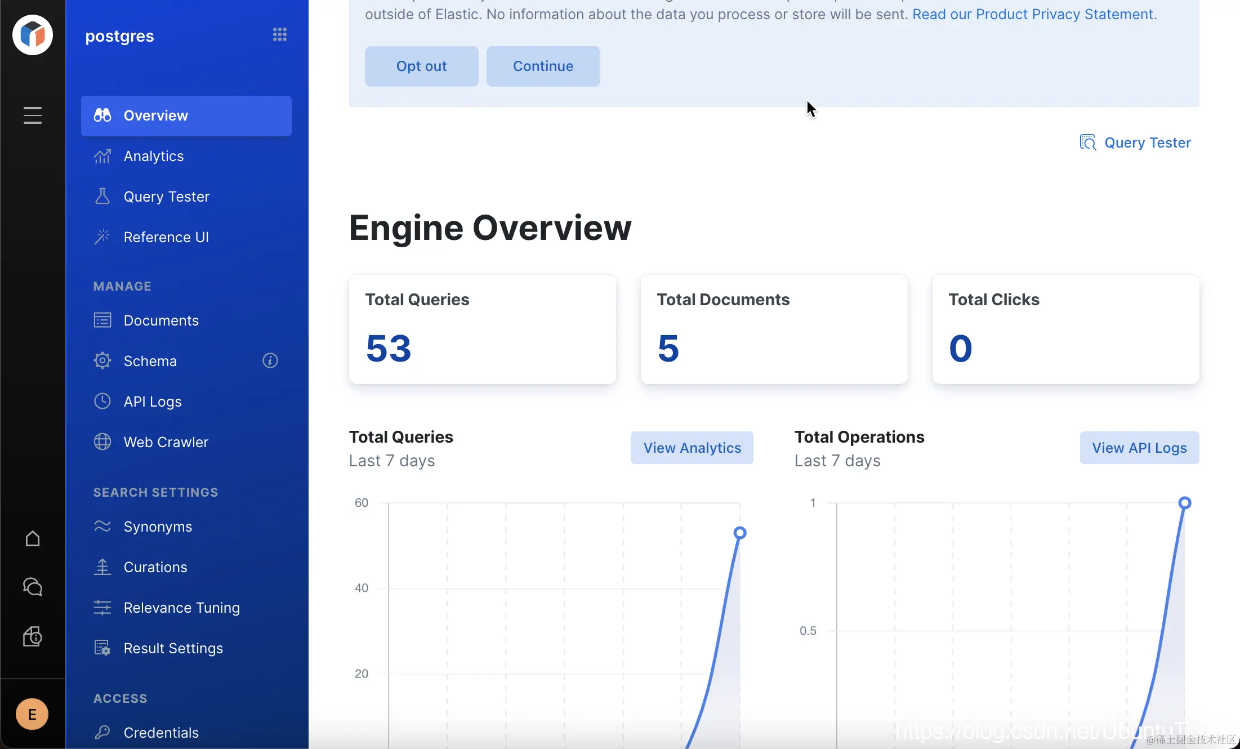The height and width of the screenshot is (749, 1240).
Task: Open the Product Privacy Statement link
Action: pos(1033,14)
